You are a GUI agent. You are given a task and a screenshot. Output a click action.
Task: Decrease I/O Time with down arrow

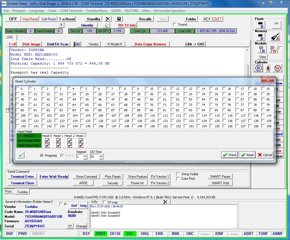101,158
